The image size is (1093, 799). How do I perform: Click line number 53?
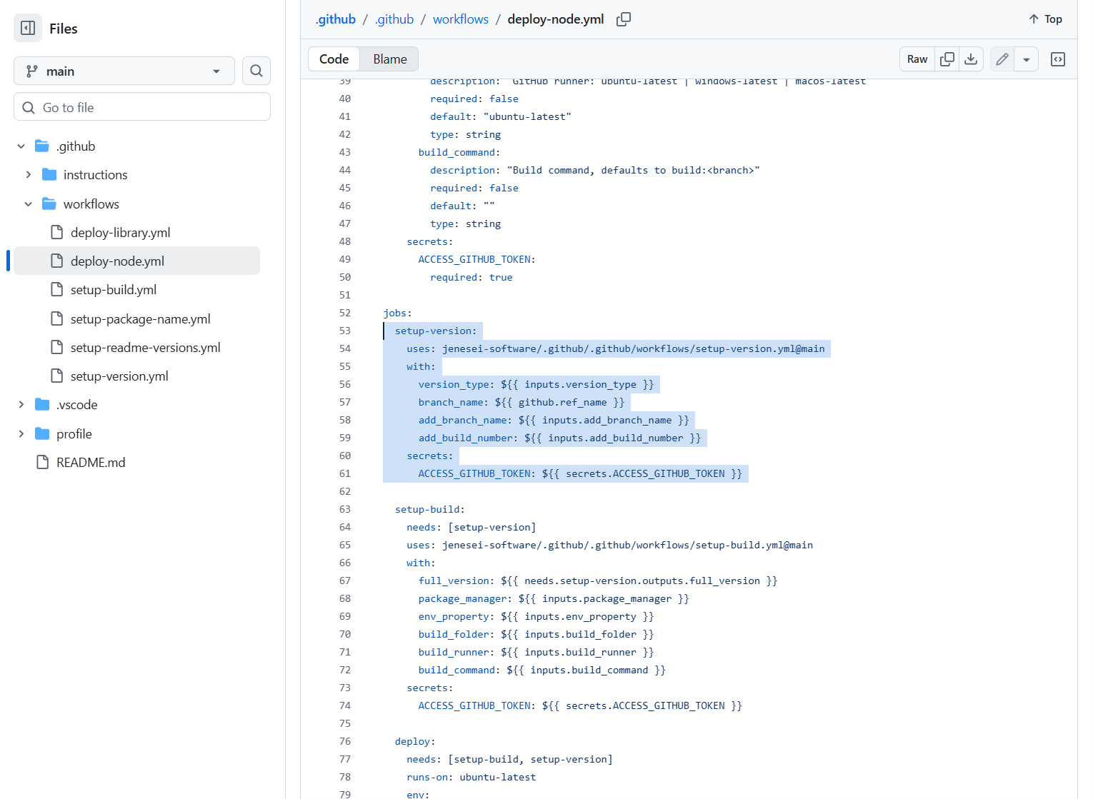[345, 331]
